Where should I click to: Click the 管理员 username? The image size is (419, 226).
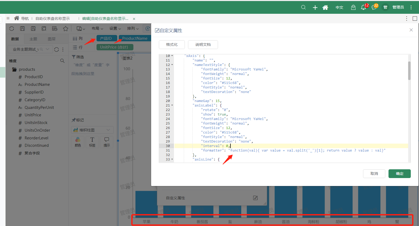[398, 7]
